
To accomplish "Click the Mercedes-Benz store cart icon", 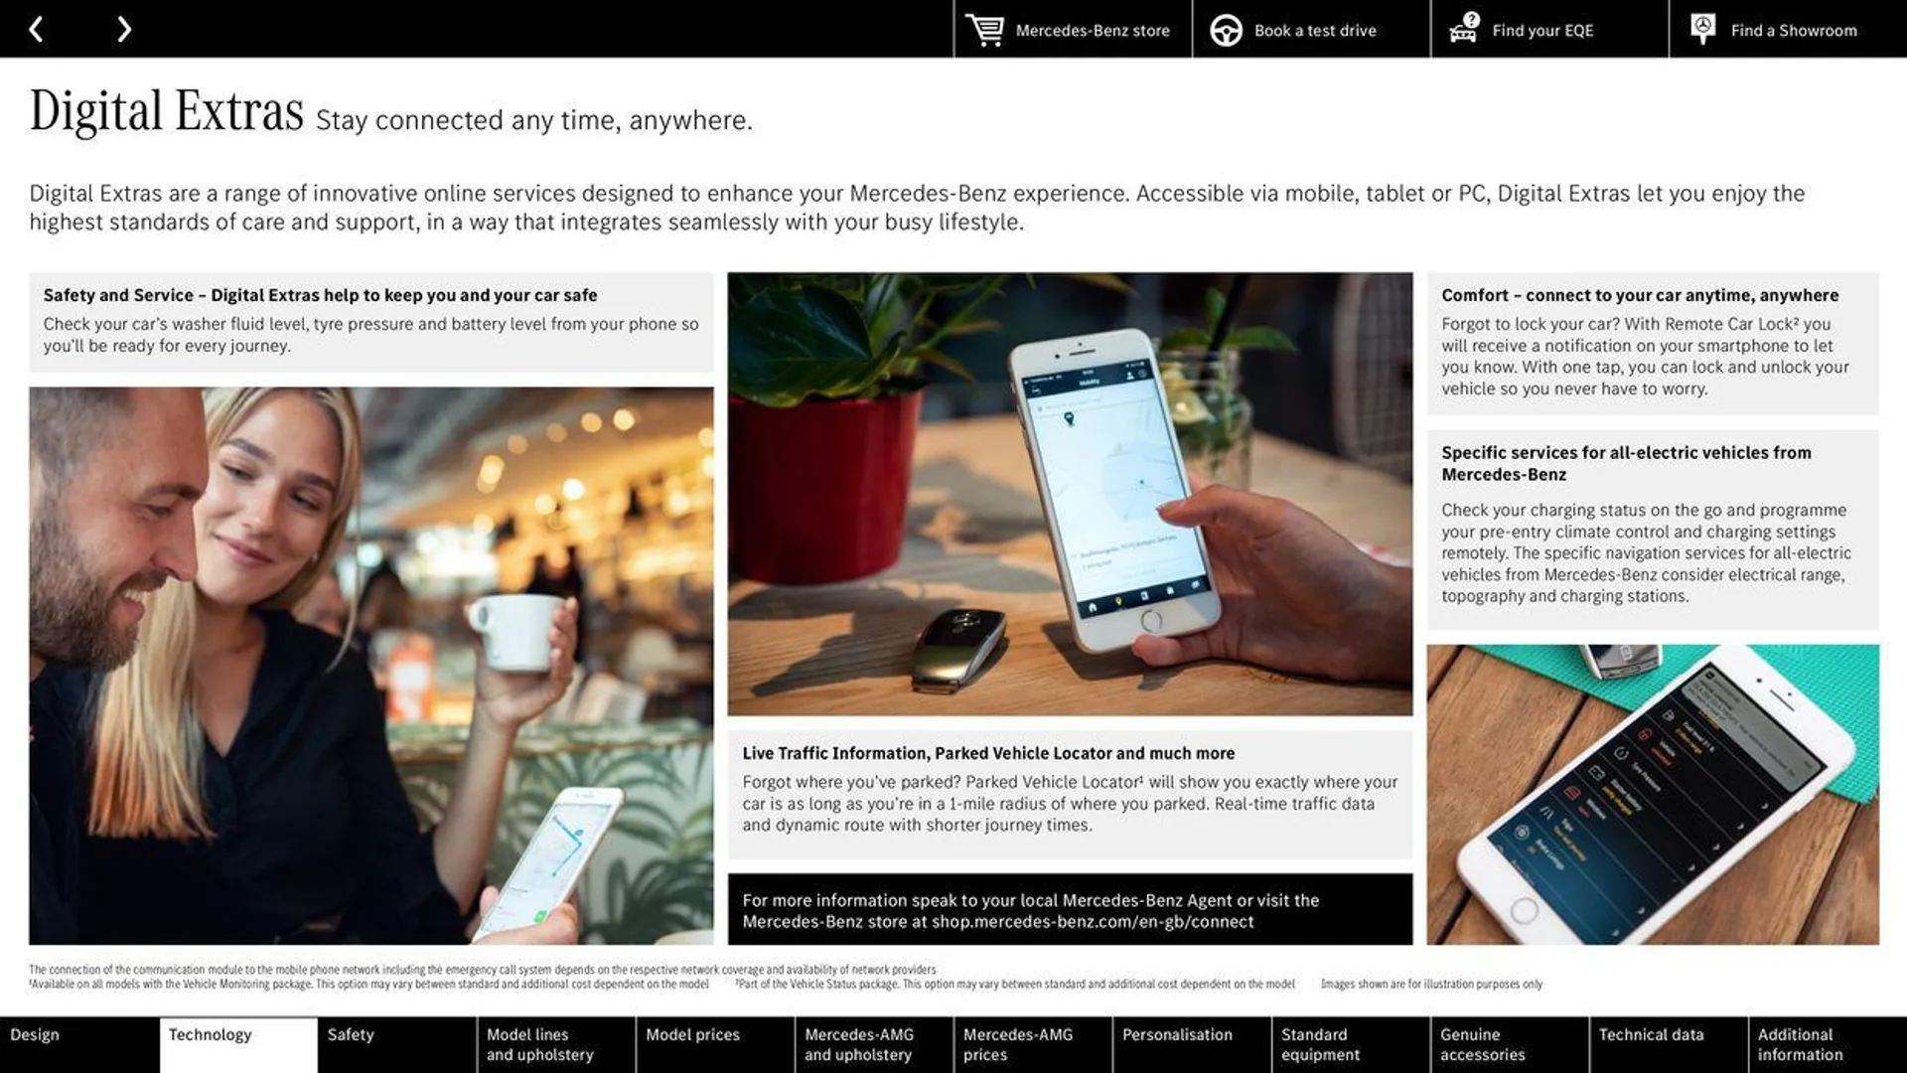I will (983, 28).
